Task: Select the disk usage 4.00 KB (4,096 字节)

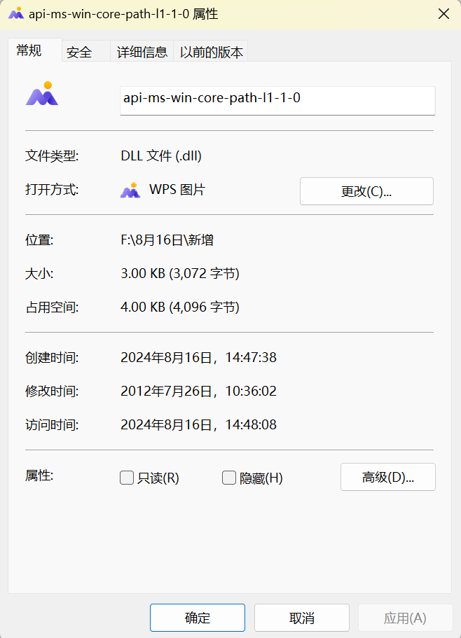Action: tap(180, 307)
